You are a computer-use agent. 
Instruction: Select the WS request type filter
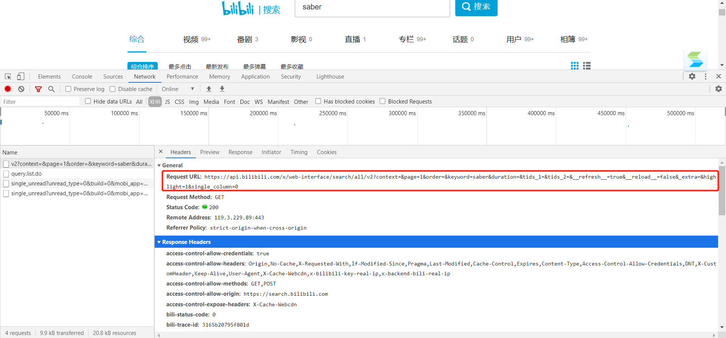click(x=259, y=102)
